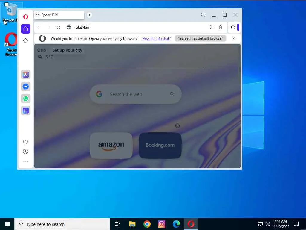The width and height of the screenshot is (306, 230).
Task: Open History clock icon in sidebar
Action: coord(26,151)
